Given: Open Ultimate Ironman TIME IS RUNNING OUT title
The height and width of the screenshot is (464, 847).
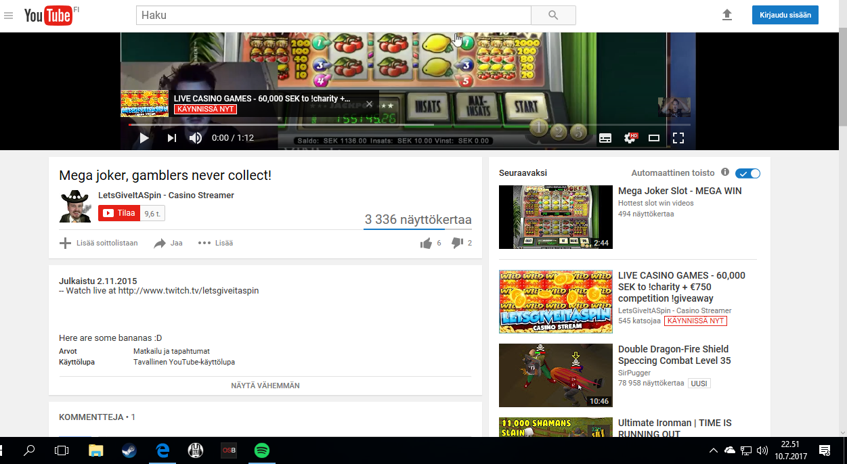Looking at the screenshot, I should (675, 428).
